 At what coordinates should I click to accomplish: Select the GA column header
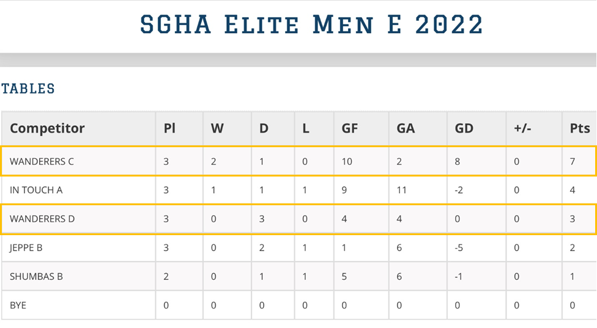click(406, 128)
